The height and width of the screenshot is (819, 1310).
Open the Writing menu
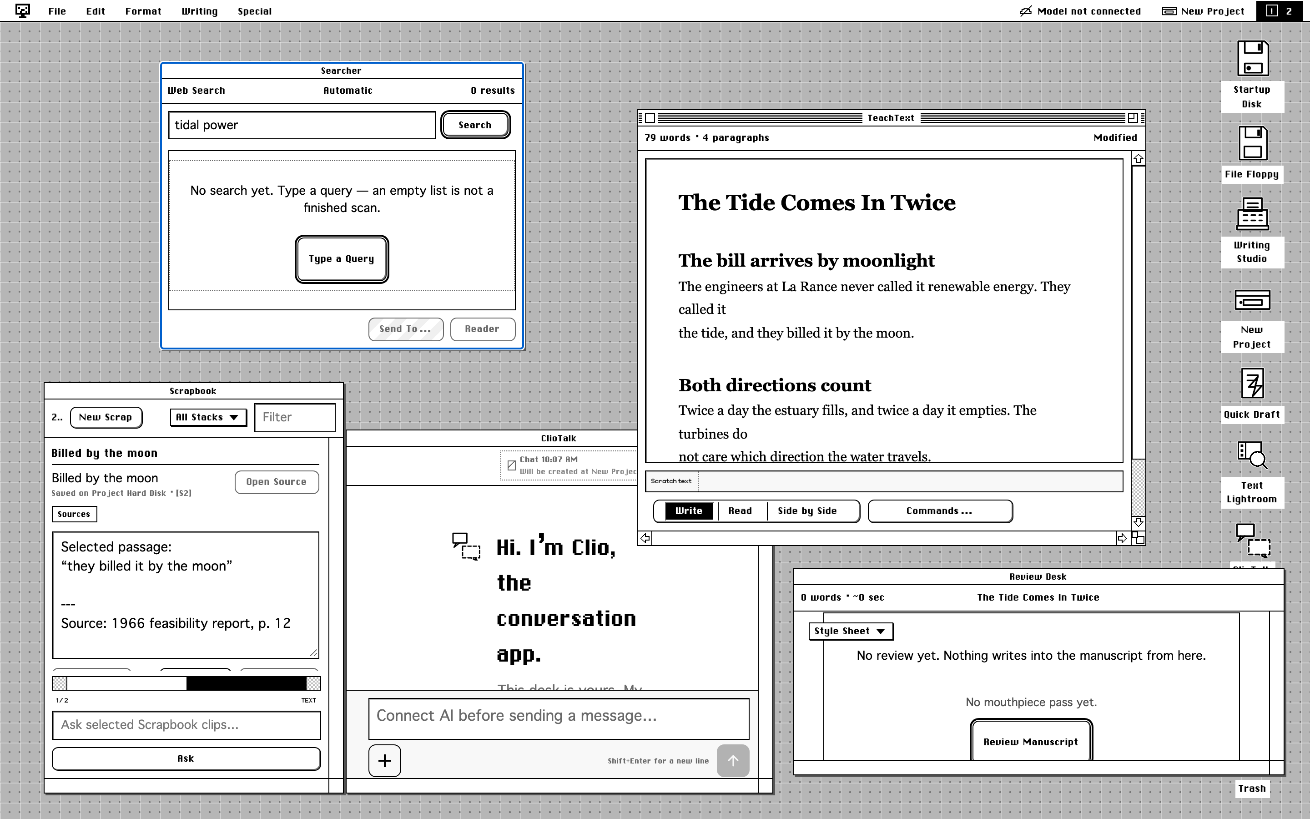pos(199,11)
